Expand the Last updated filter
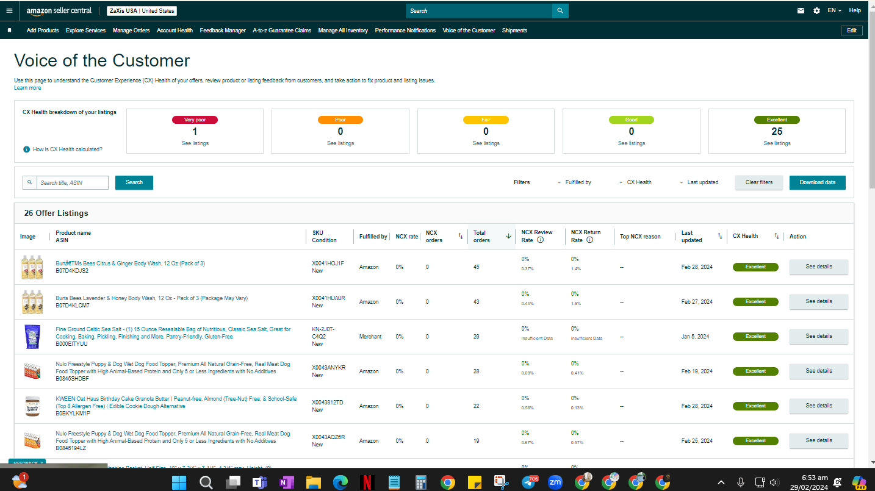The width and height of the screenshot is (875, 491). [x=699, y=182]
